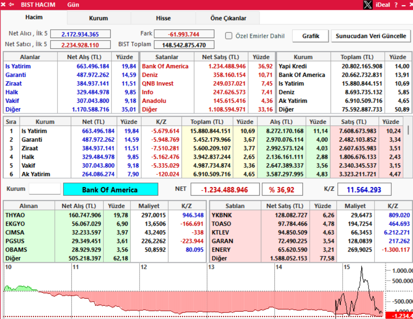
Task: Switch to the Hacim tab
Action: click(x=34, y=17)
